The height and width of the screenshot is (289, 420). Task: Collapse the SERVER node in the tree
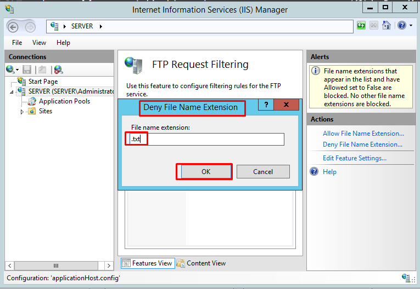pyautogui.click(x=12, y=92)
